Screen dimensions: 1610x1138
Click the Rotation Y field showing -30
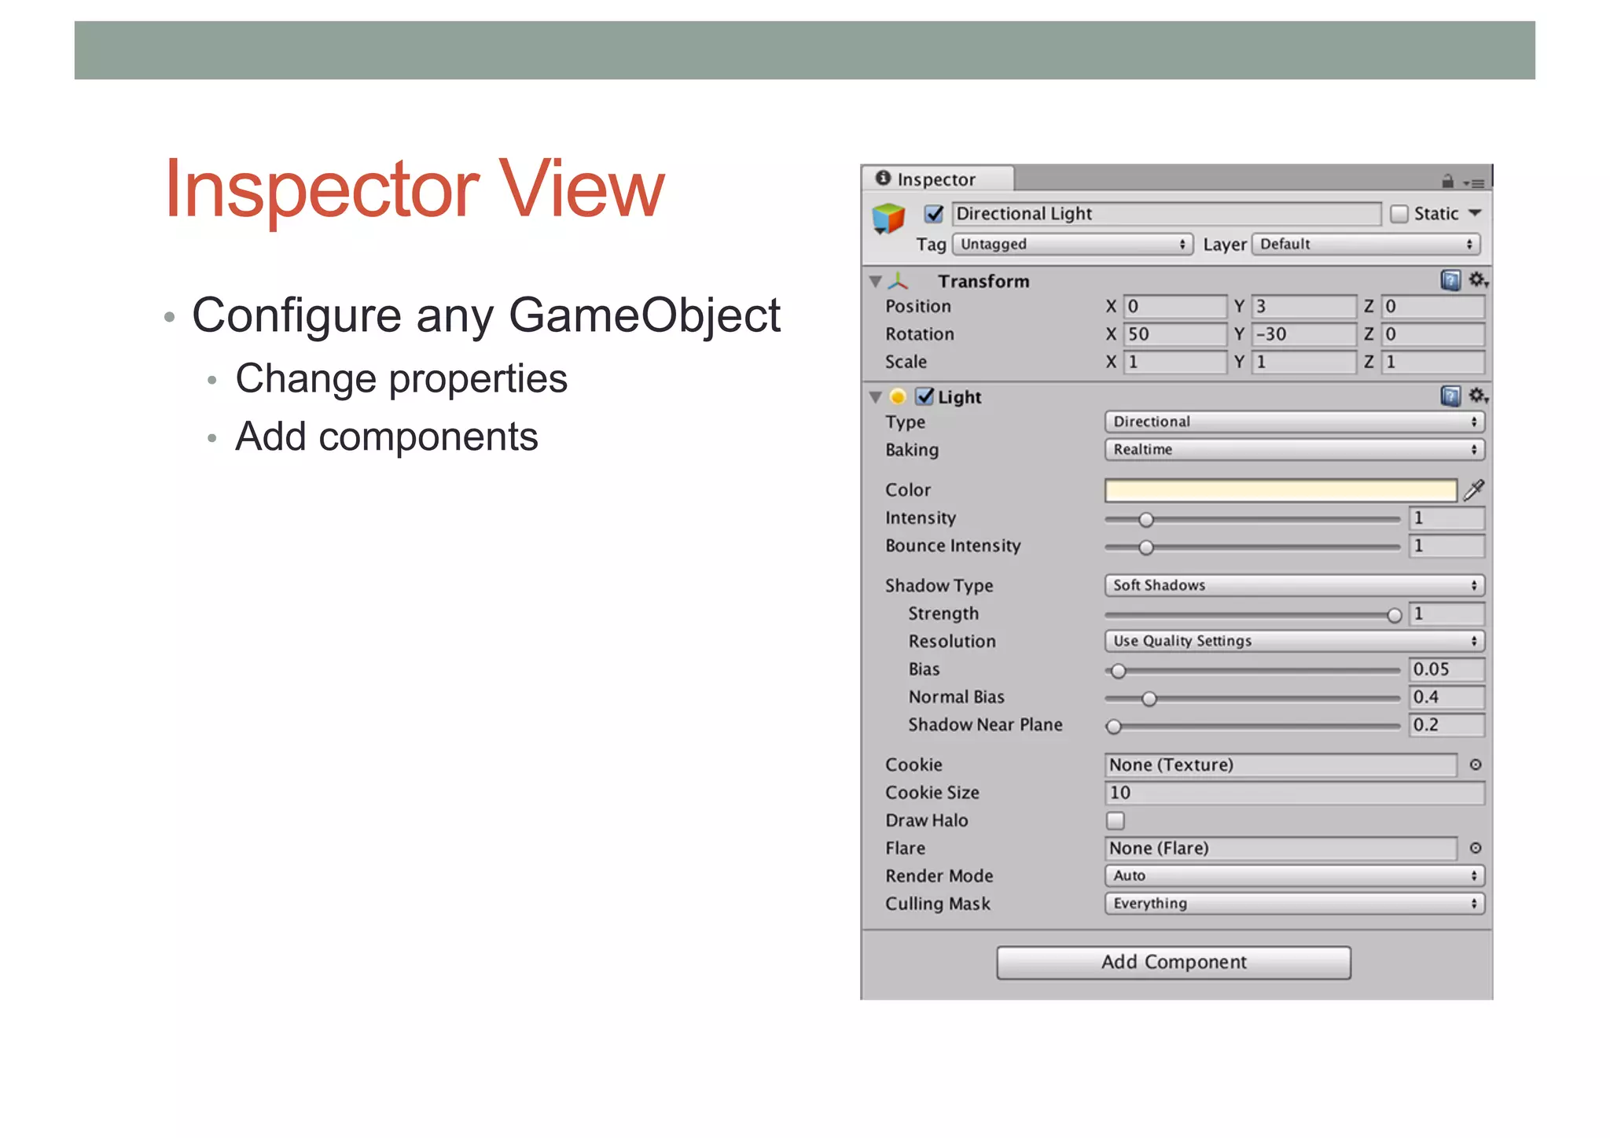1304,334
